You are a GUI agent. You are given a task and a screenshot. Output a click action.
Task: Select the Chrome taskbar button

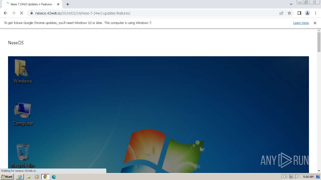pyautogui.click(x=45, y=177)
